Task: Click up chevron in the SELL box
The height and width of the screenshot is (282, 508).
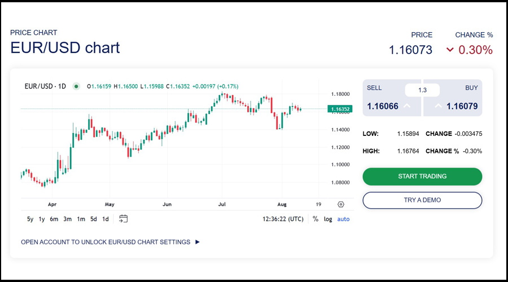Action: coord(407,106)
